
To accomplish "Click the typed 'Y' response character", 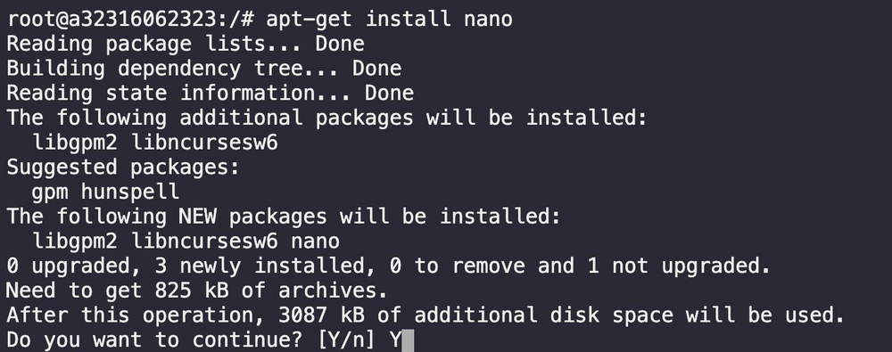I will coord(396,340).
